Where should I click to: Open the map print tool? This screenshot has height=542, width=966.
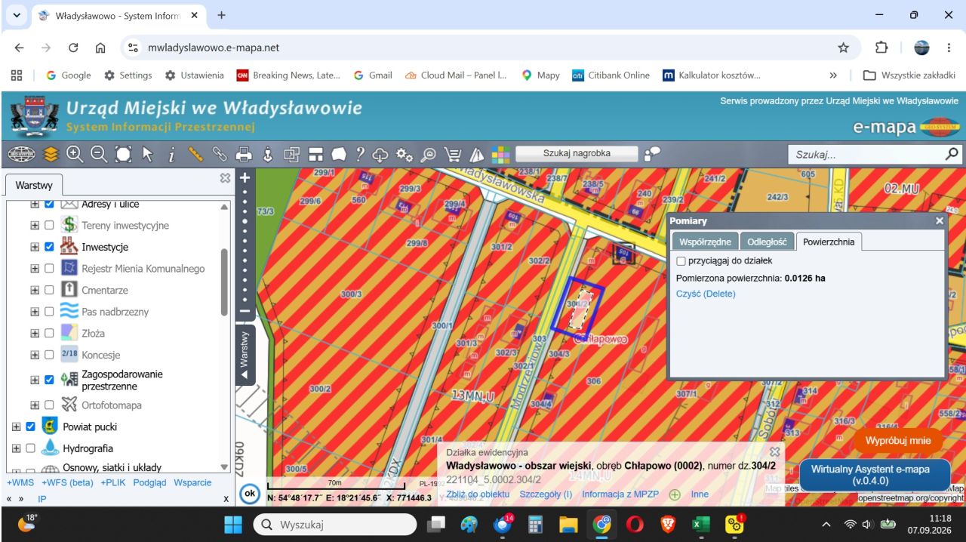pos(244,154)
